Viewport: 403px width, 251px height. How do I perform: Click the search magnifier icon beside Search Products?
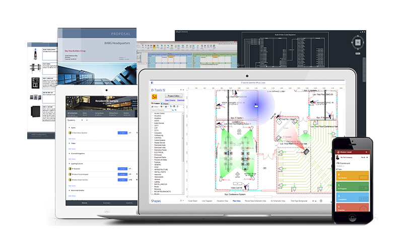coord(173,110)
